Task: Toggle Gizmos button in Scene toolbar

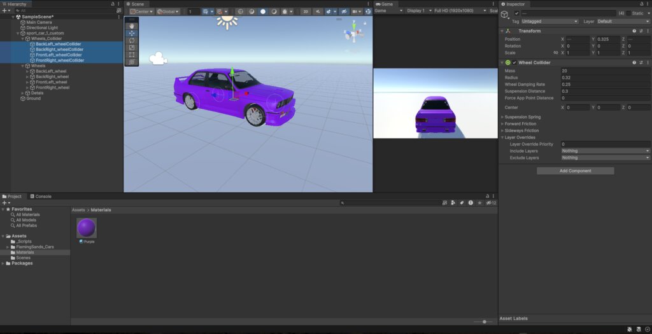Action: [x=368, y=11]
